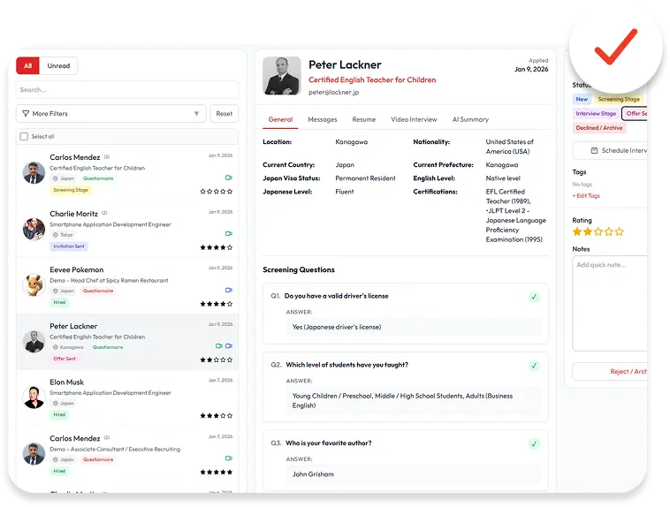Click Japan location pin in Elon Musk row
Viewport: 670px width, 507px height.
56,403
